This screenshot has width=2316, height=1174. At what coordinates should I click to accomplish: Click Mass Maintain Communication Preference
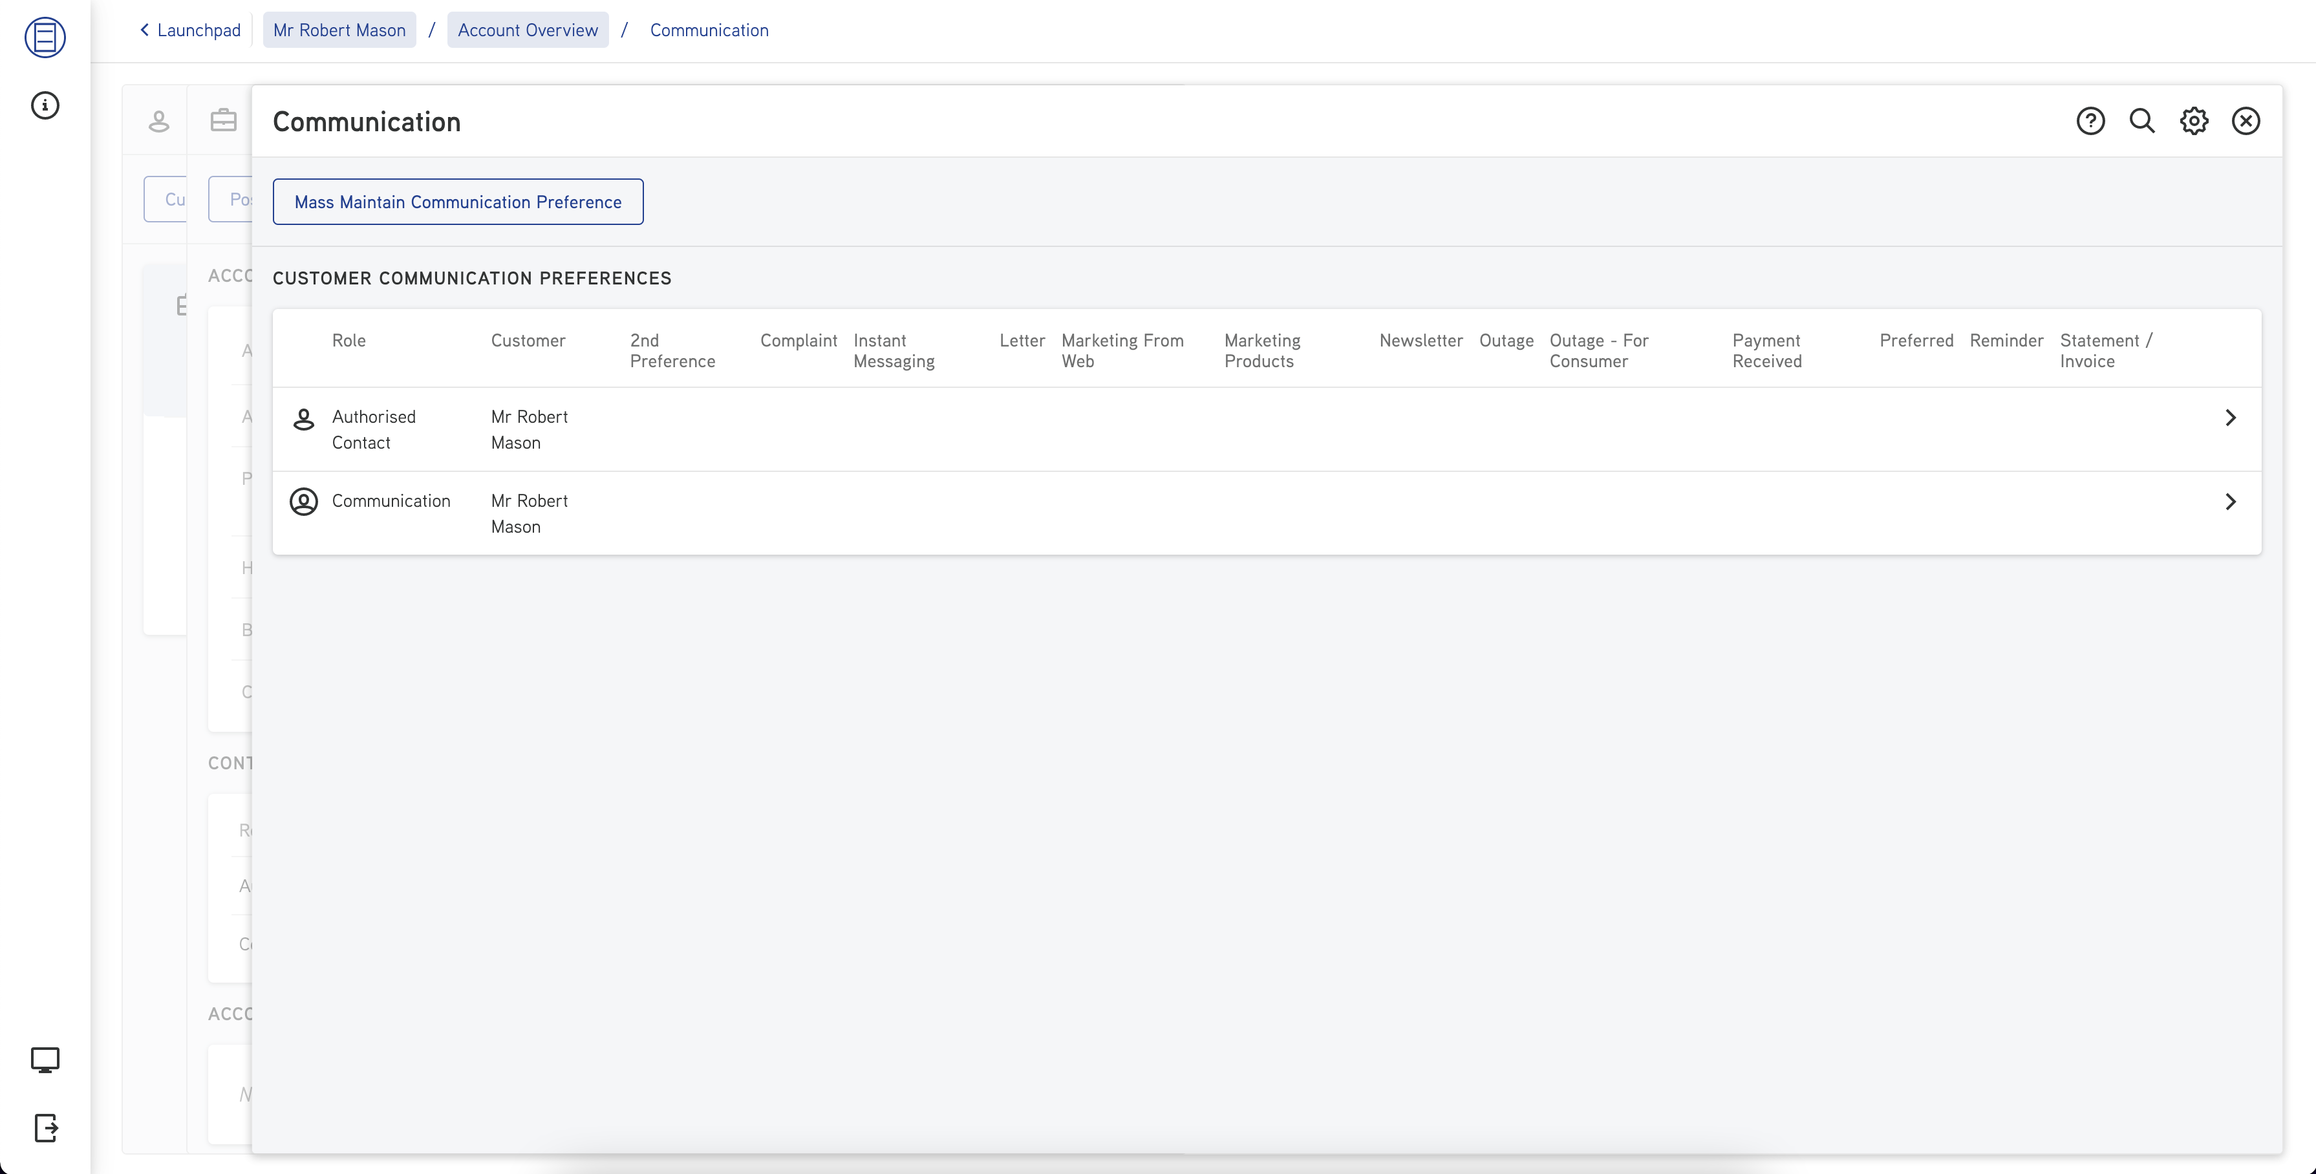(458, 201)
